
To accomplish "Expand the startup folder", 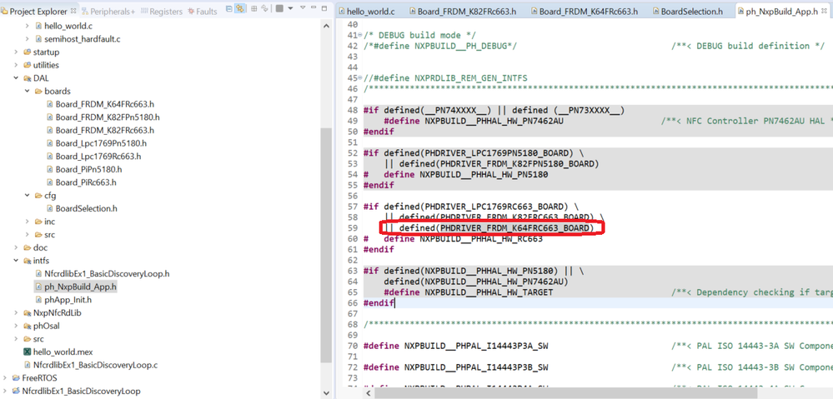I will [16, 52].
